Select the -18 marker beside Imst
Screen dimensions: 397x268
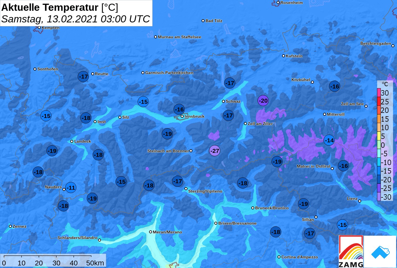click(x=86, y=118)
